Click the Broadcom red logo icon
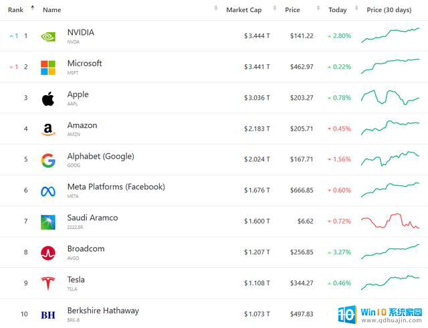The width and height of the screenshot is (428, 328). [x=48, y=253]
